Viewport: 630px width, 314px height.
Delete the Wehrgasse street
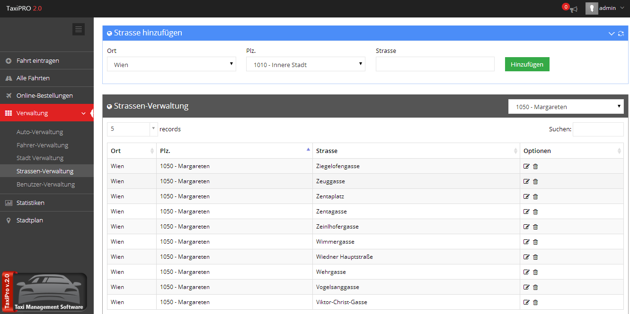(535, 272)
